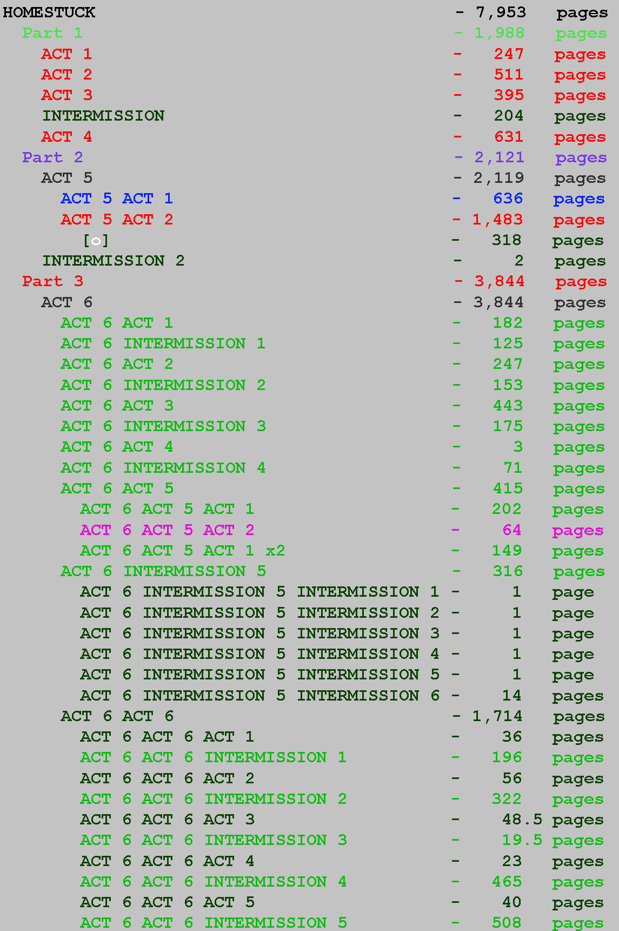
Task: Click ACT 6 ACT 6 INTERMISSION 2
Action: [x=213, y=799]
